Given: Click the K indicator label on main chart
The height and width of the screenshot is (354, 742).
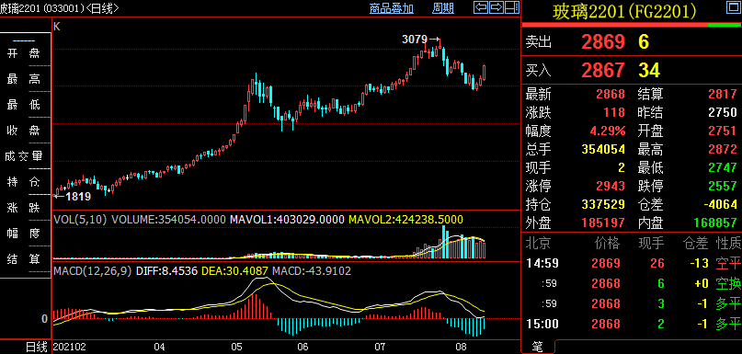Looking at the screenshot, I should (x=57, y=27).
